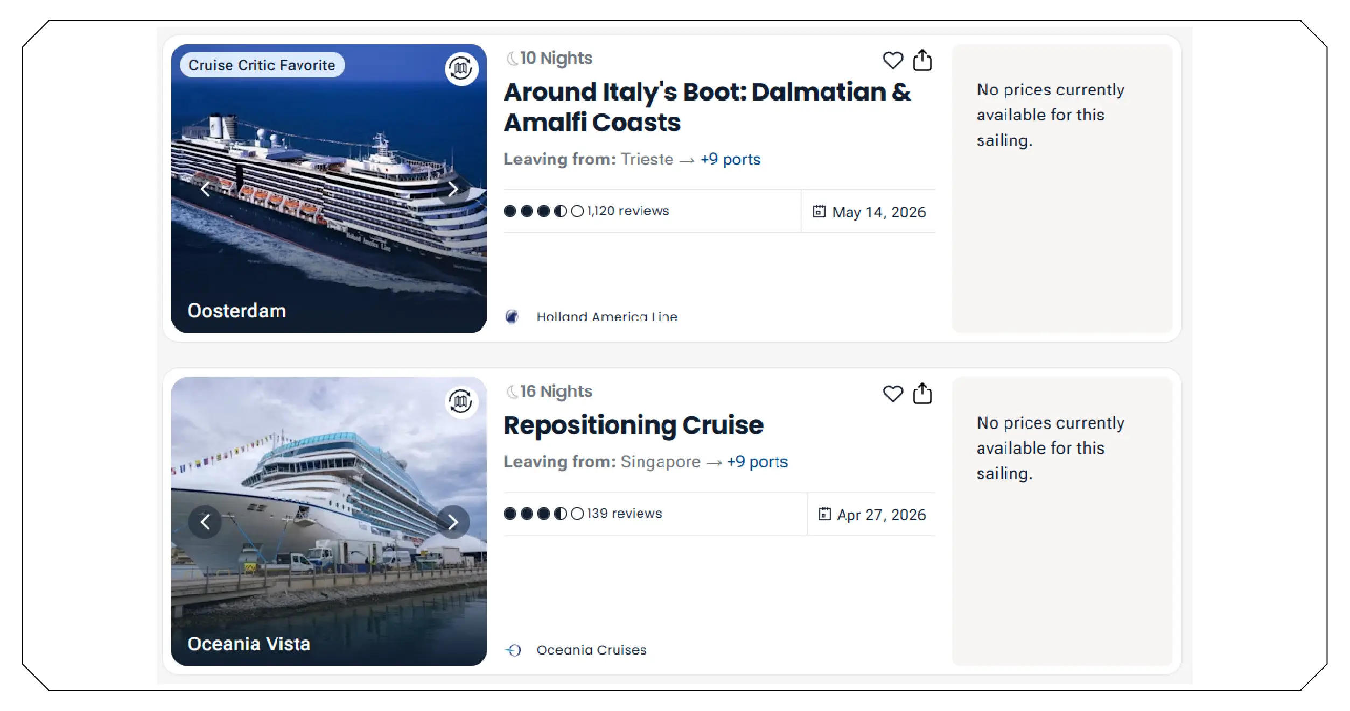
Task: Expand the +9 ports list for Trieste departure
Action: tap(730, 159)
